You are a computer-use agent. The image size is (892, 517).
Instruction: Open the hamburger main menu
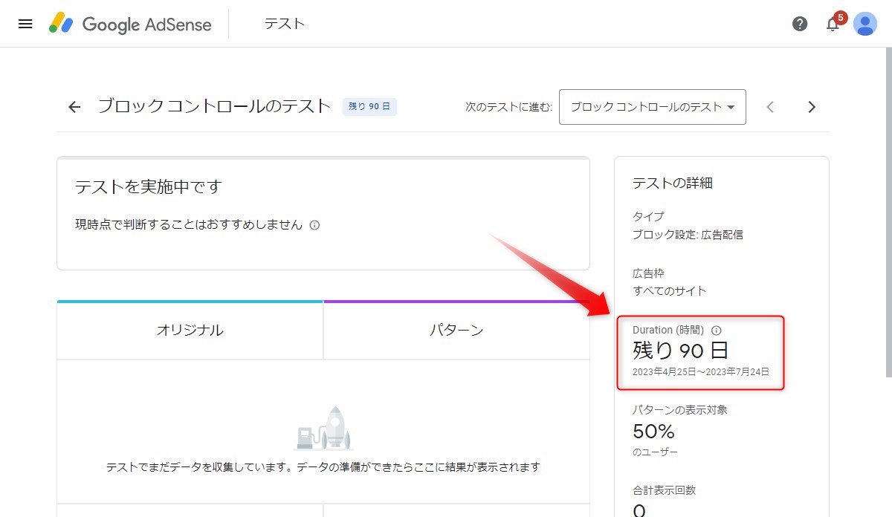tap(25, 24)
